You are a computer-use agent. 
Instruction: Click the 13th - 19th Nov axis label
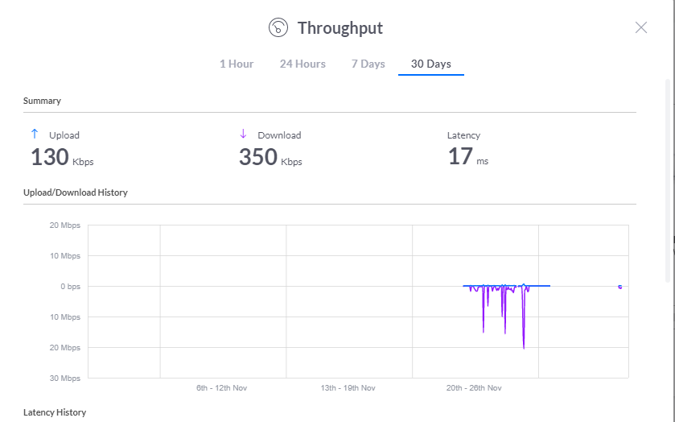(x=348, y=388)
